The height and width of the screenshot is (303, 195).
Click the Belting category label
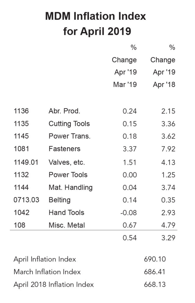(x=59, y=200)
